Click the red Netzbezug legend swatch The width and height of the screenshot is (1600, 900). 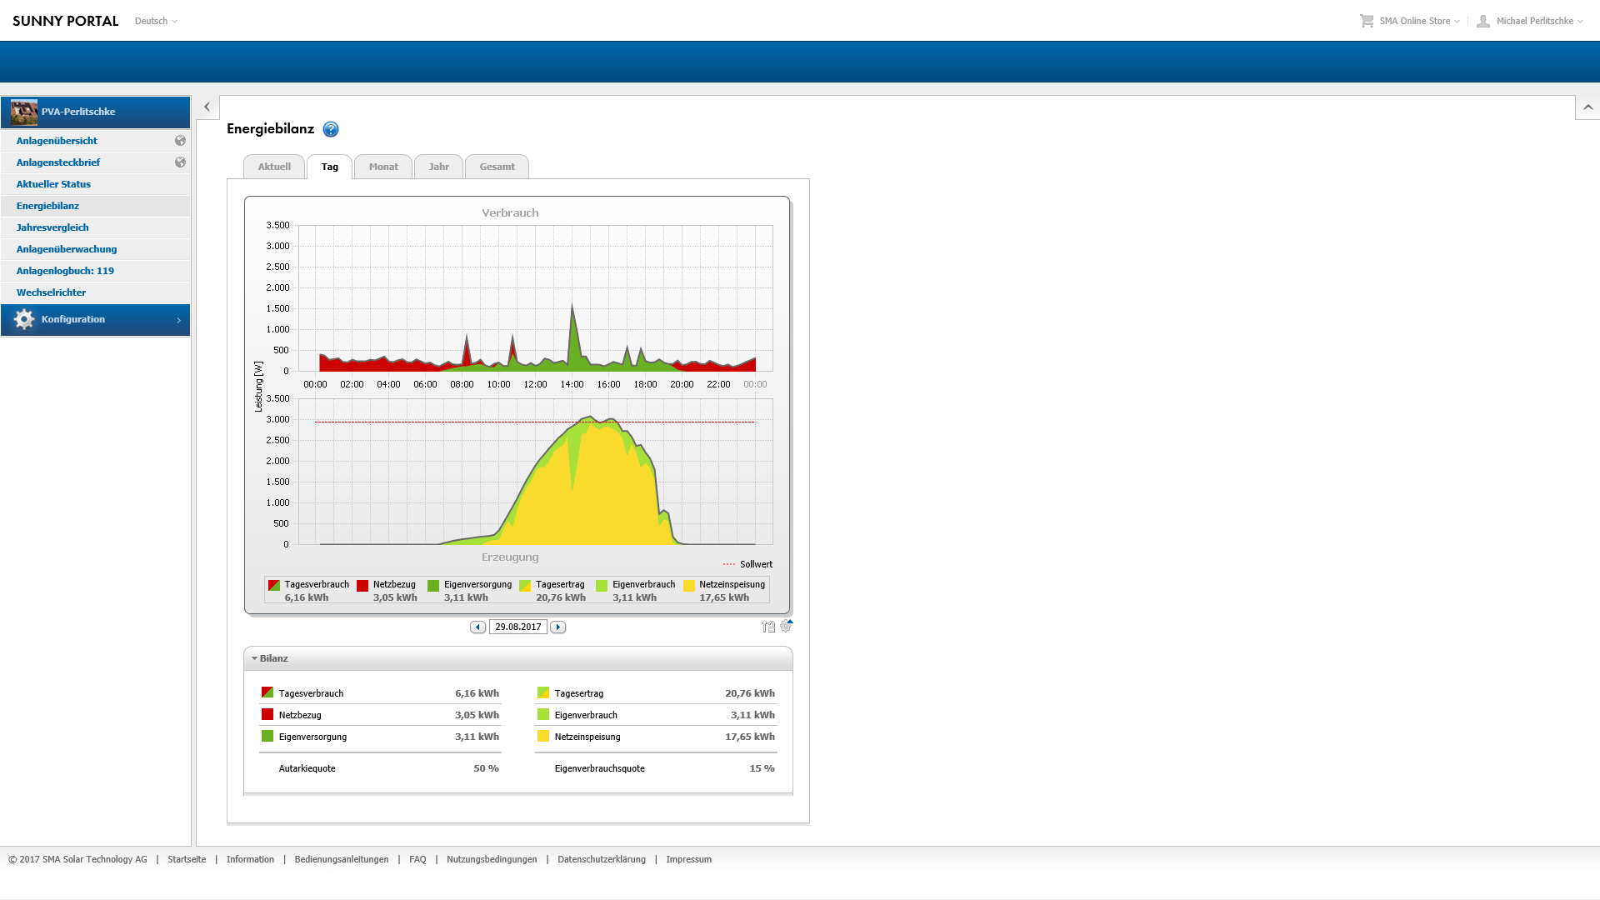362,586
